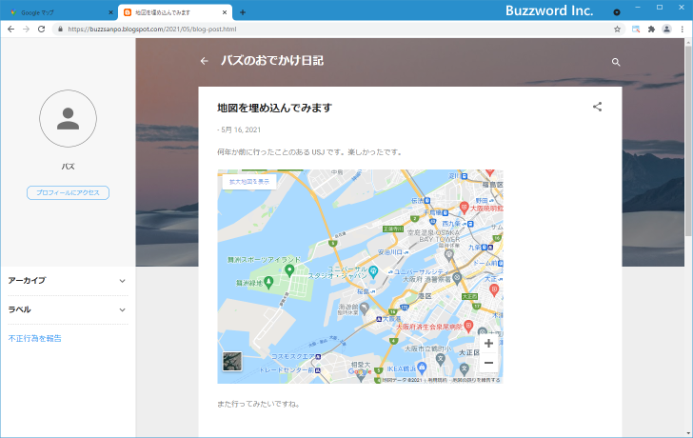Open the Chrome three-dot menu

point(682,30)
